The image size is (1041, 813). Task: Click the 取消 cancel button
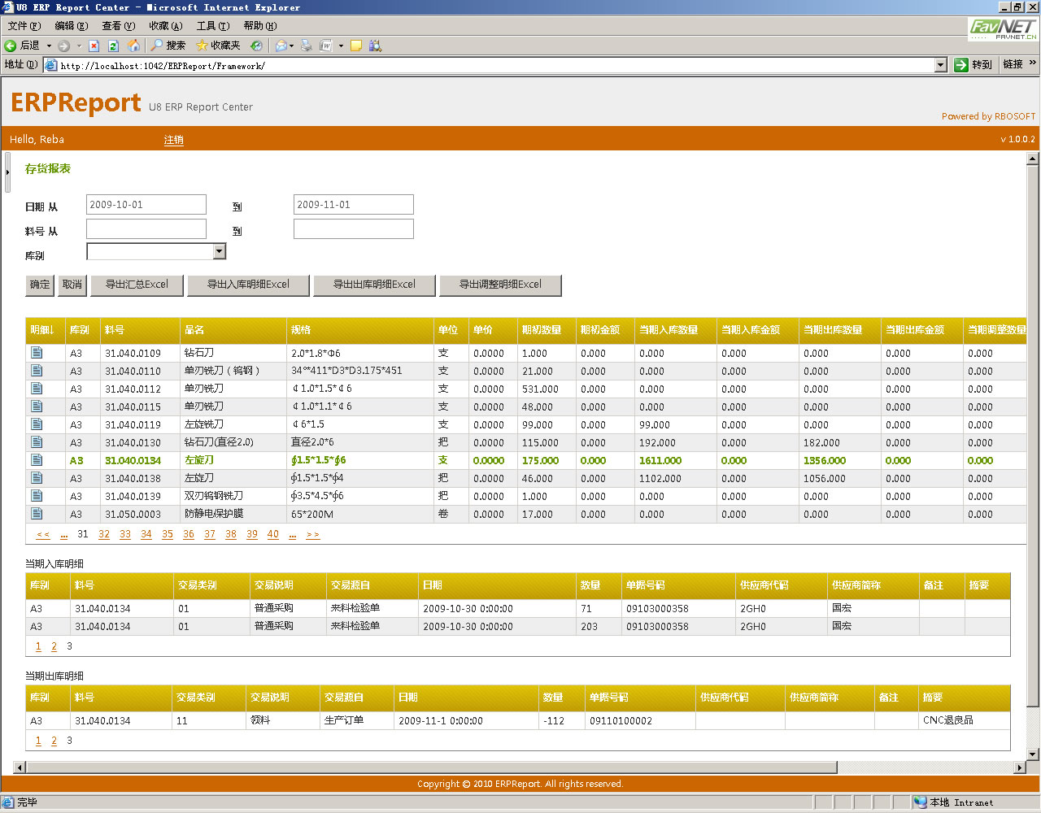point(72,285)
